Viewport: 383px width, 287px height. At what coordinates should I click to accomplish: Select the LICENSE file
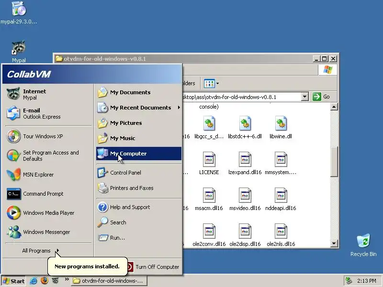[209, 164]
